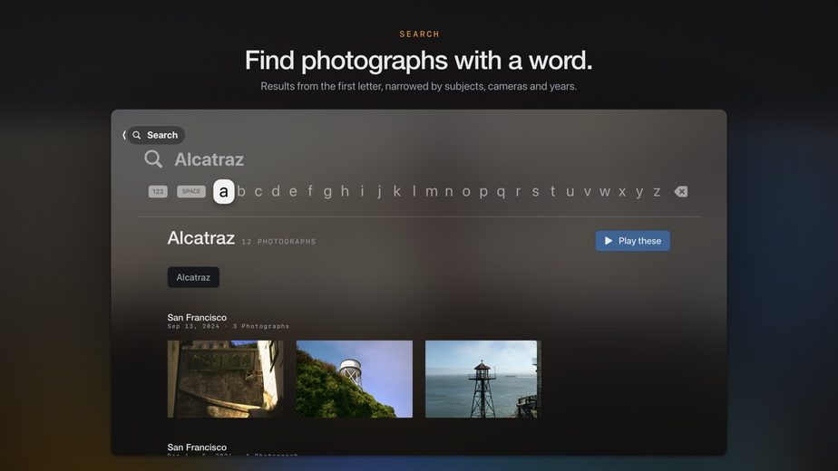
Task: Select letter z on keyboard
Action: coord(657,191)
